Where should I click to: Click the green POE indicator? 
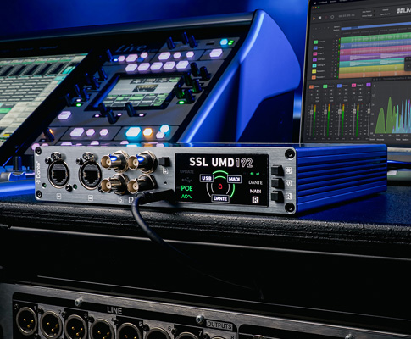click(x=186, y=188)
